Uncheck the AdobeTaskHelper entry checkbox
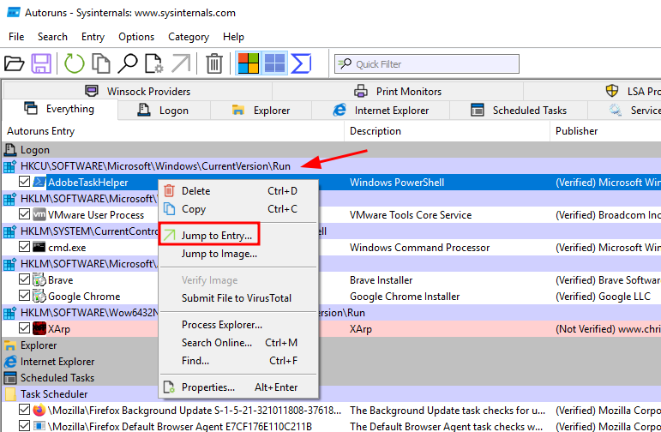Screen dimensions: 661x432 [25, 182]
